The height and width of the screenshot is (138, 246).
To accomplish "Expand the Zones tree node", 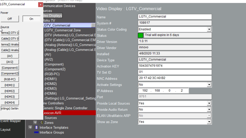I will (x=35, y=123).
